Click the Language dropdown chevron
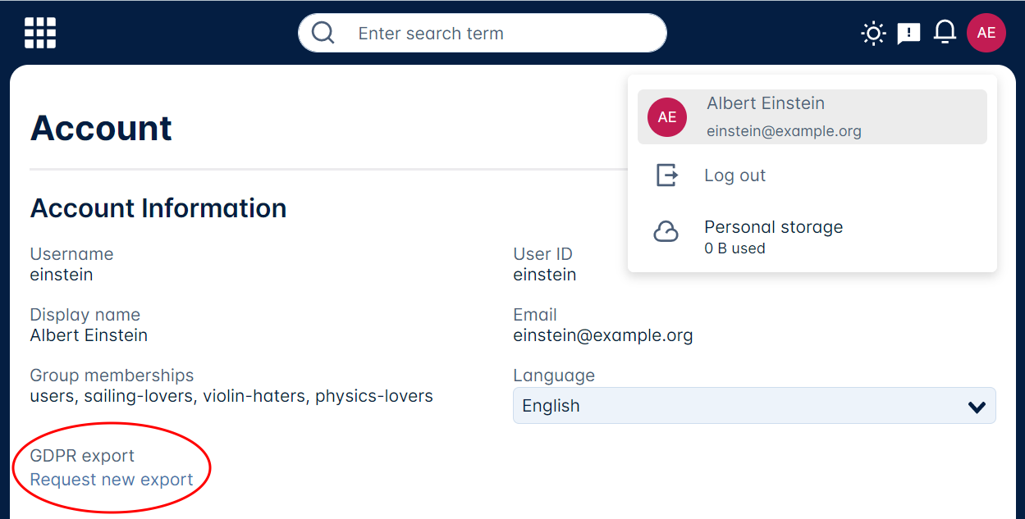The height and width of the screenshot is (519, 1025). click(x=976, y=405)
